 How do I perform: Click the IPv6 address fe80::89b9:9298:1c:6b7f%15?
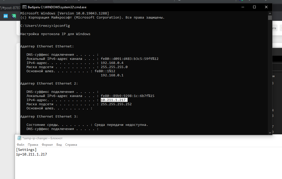pyautogui.click(x=128, y=96)
